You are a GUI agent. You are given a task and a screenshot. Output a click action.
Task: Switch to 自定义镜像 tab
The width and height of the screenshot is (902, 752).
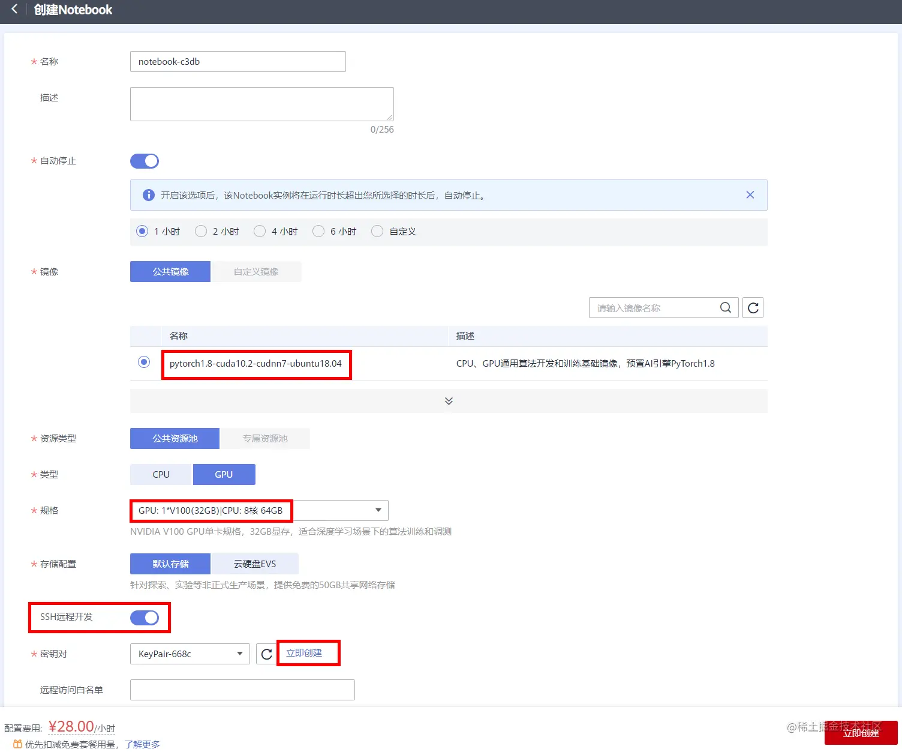point(256,271)
